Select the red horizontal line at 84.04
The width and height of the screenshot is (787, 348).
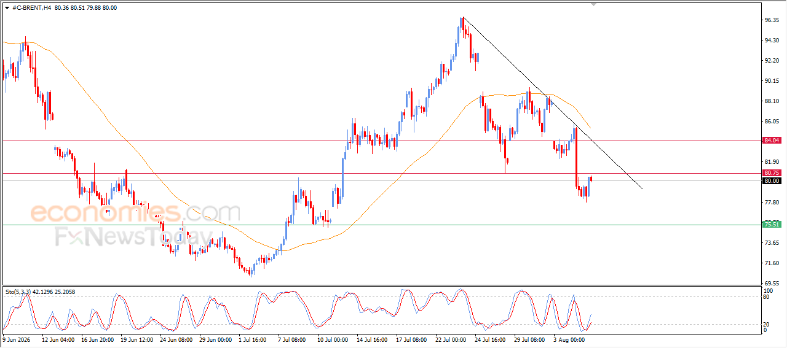381,141
